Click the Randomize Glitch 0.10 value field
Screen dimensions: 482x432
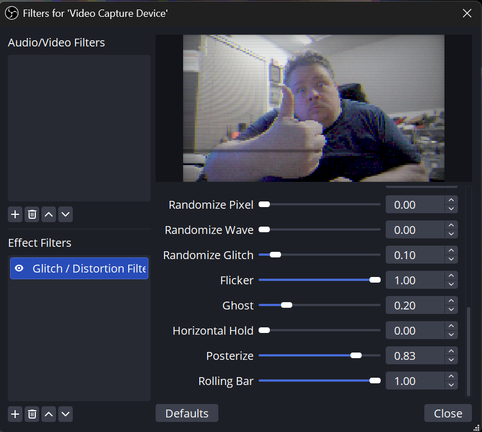coord(415,255)
